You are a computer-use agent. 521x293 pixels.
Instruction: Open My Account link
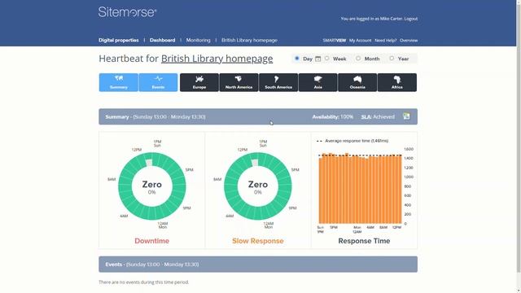click(x=360, y=41)
